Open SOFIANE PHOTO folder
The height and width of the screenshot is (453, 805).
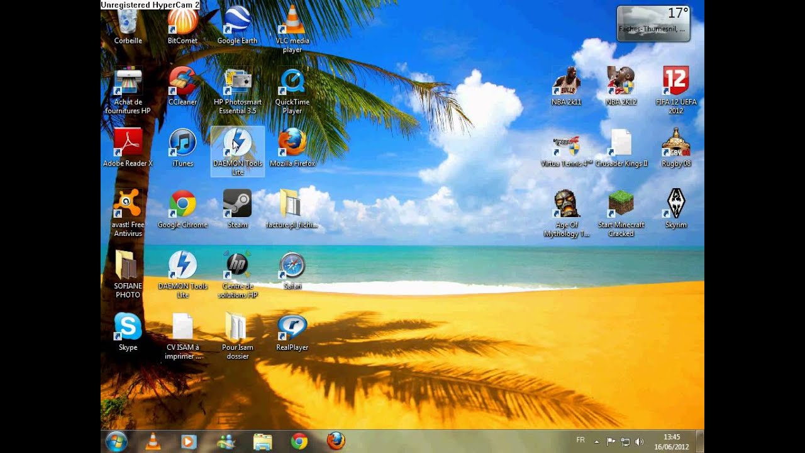128,274
